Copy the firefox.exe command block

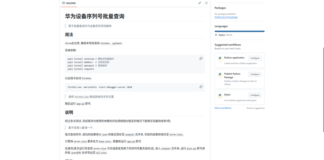click(201, 87)
